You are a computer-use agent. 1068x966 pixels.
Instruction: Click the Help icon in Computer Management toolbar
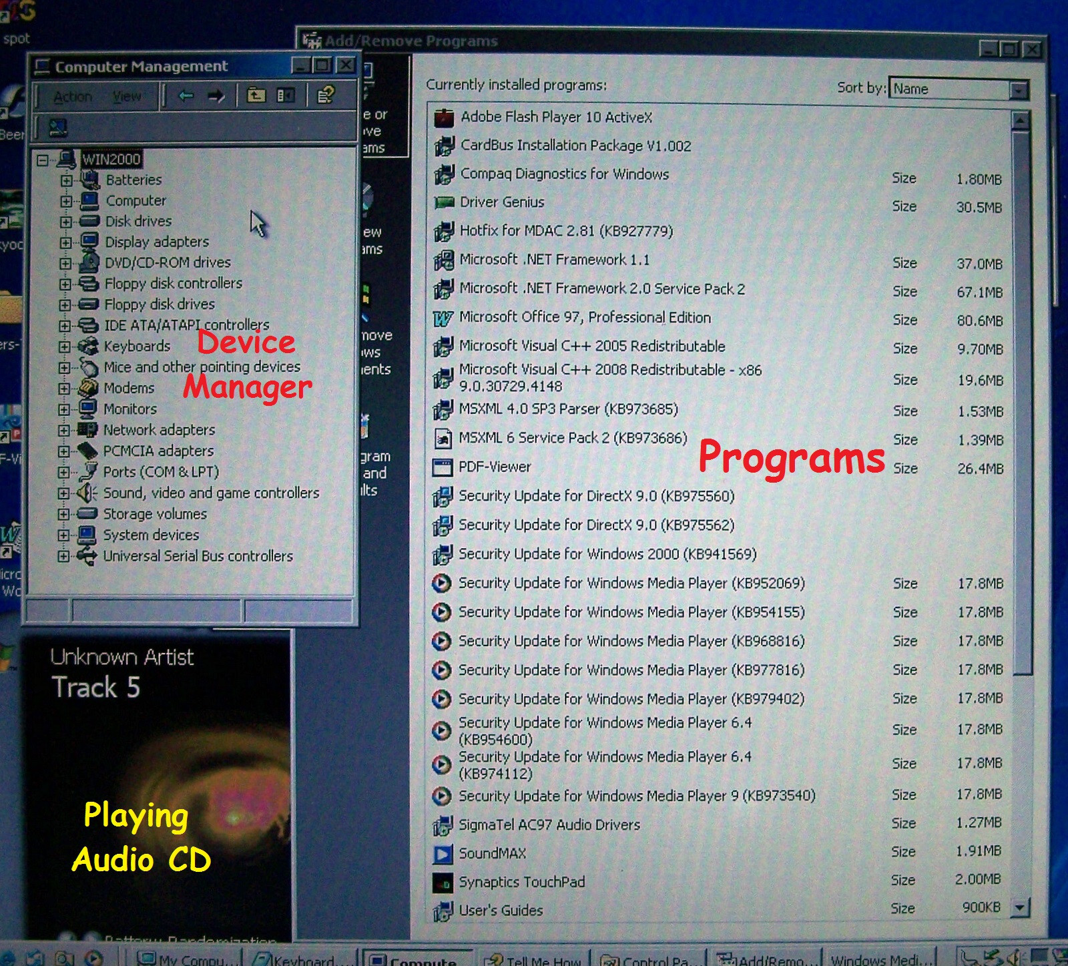click(x=325, y=95)
